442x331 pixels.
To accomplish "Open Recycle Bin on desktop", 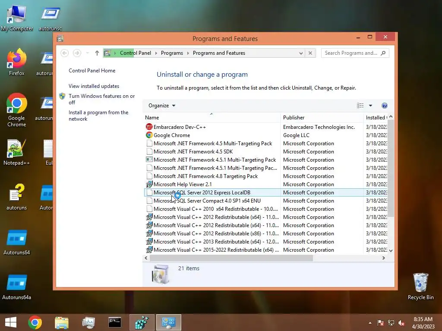I will point(420,286).
